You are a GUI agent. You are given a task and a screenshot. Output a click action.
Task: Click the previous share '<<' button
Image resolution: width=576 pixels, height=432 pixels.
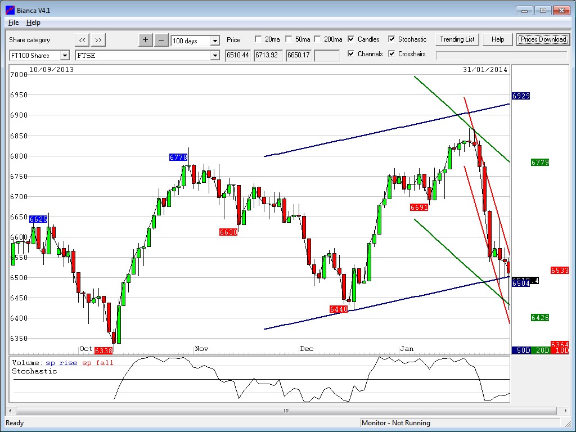pyautogui.click(x=82, y=40)
